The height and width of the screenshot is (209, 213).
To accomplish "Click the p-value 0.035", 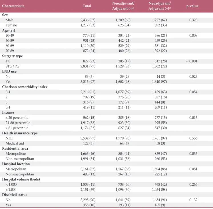I will [193, 154].
